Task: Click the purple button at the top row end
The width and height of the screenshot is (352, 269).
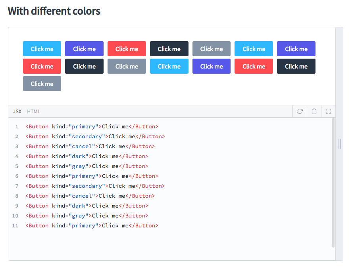Action: [296, 49]
